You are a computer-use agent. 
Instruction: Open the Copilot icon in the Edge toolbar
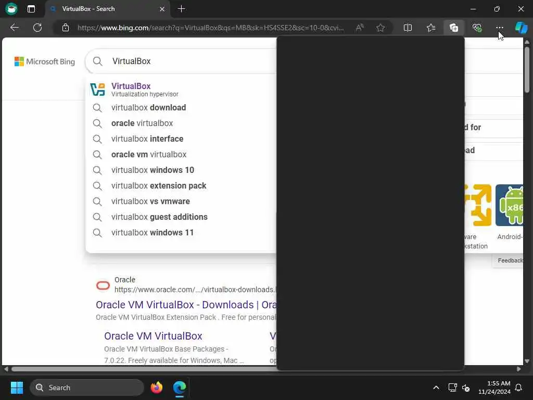pos(521,28)
